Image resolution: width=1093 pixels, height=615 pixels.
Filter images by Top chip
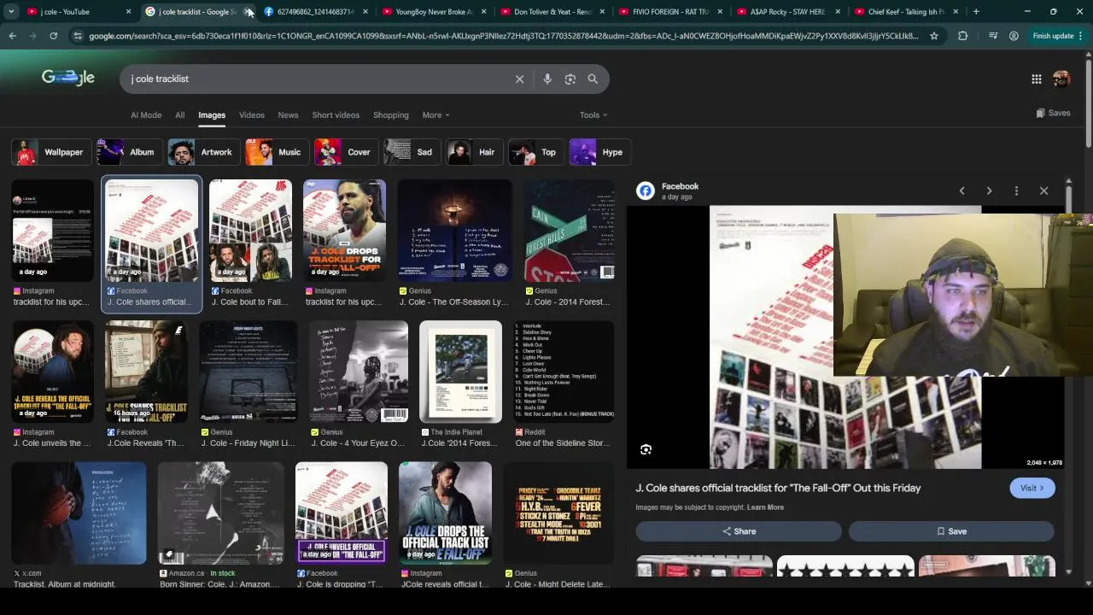coord(535,152)
